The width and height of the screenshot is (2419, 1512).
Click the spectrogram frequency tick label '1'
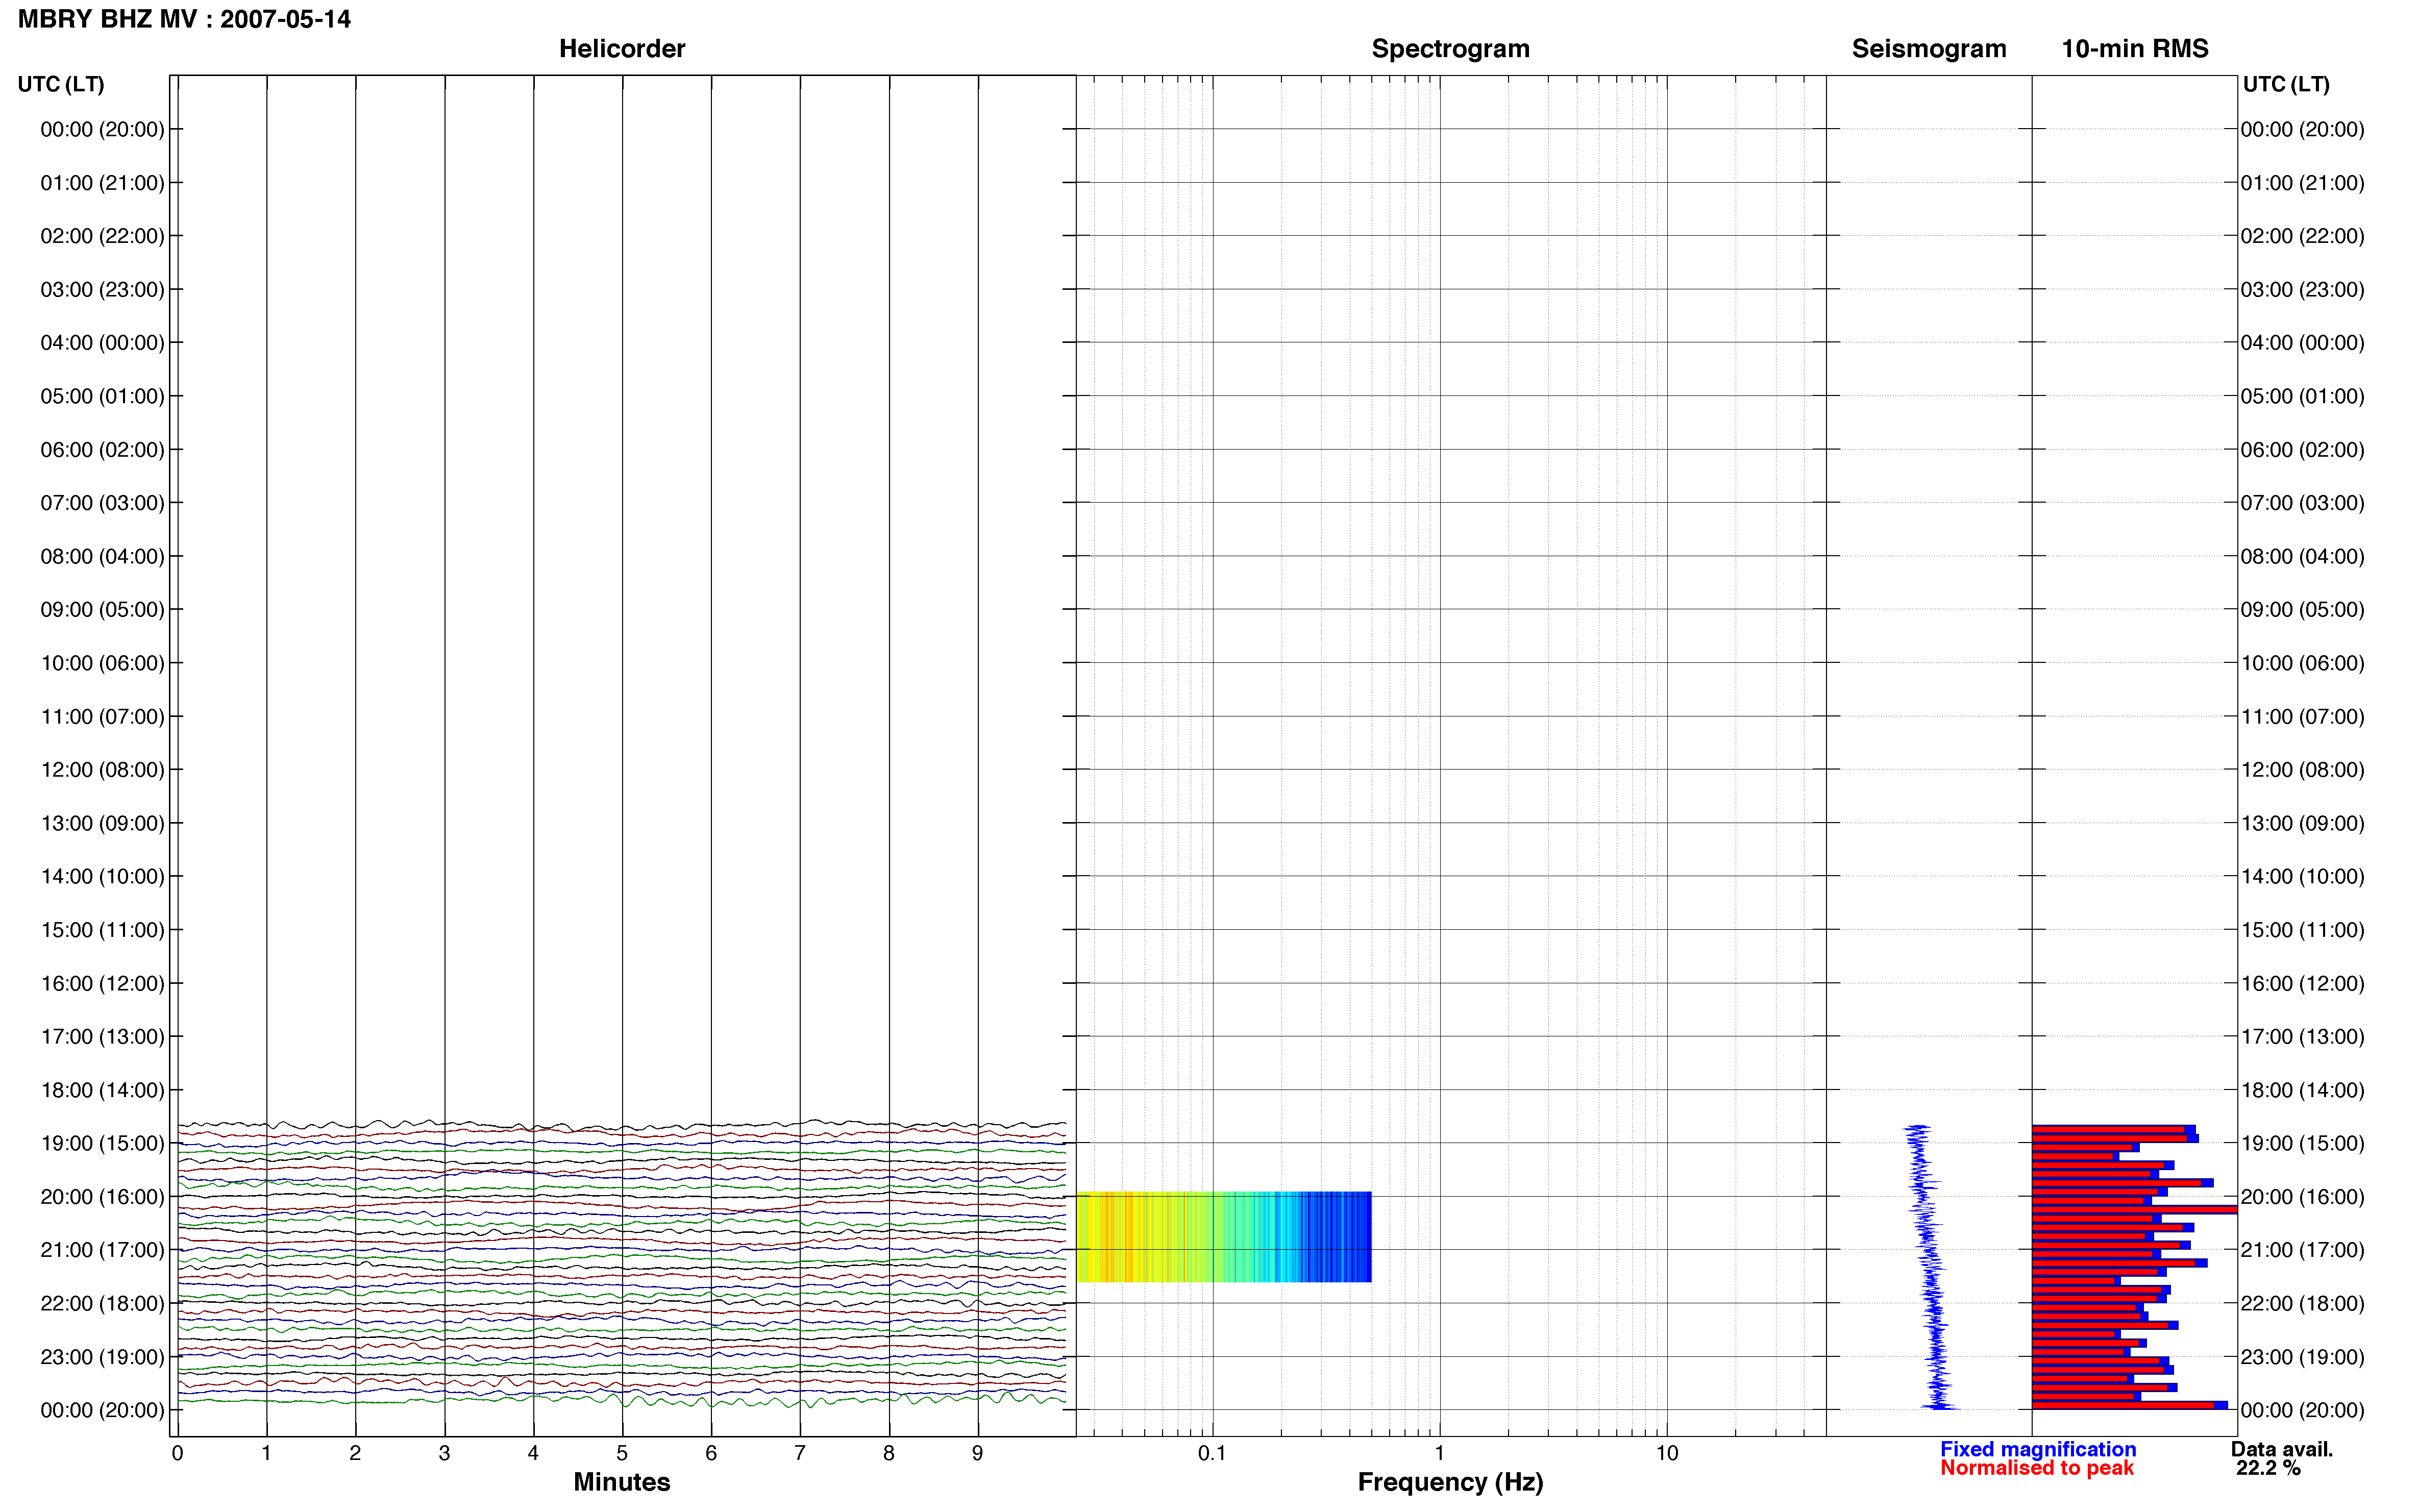(1439, 1453)
